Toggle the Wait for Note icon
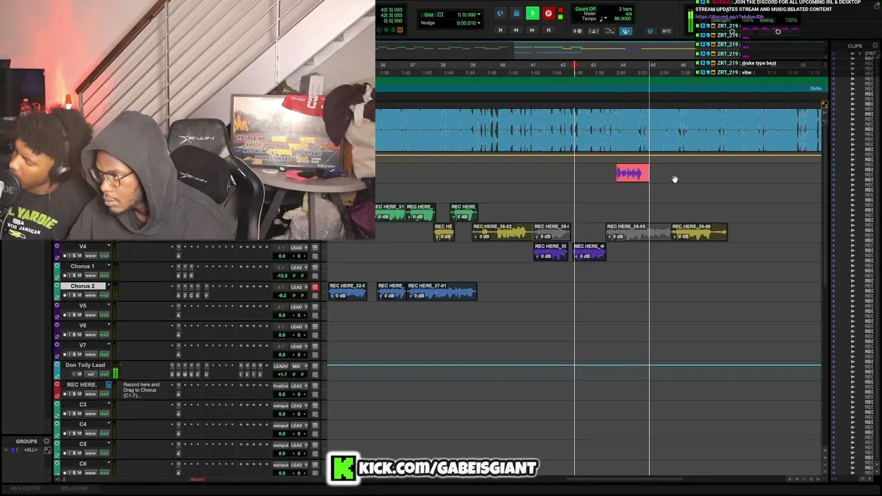 coord(578,31)
